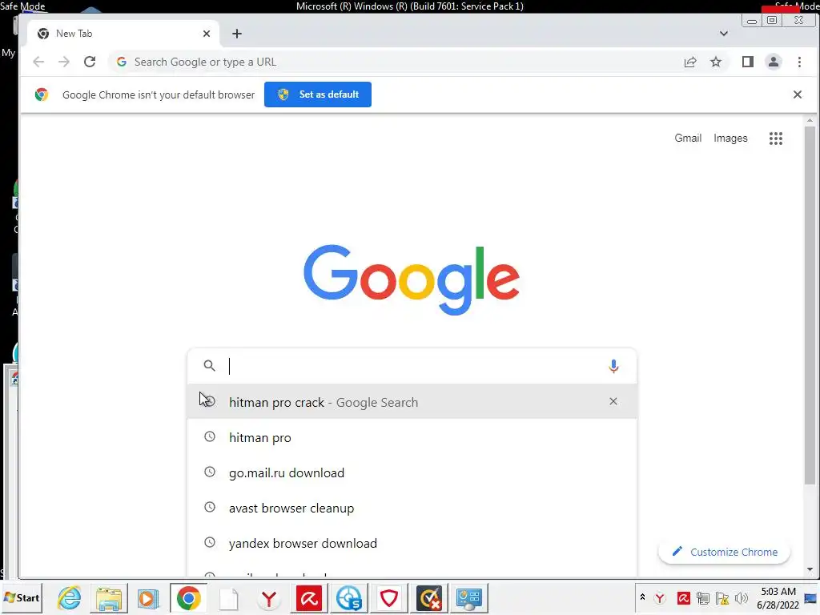Click the magnifier icon in the search box
This screenshot has width=820, height=615.
tap(209, 365)
